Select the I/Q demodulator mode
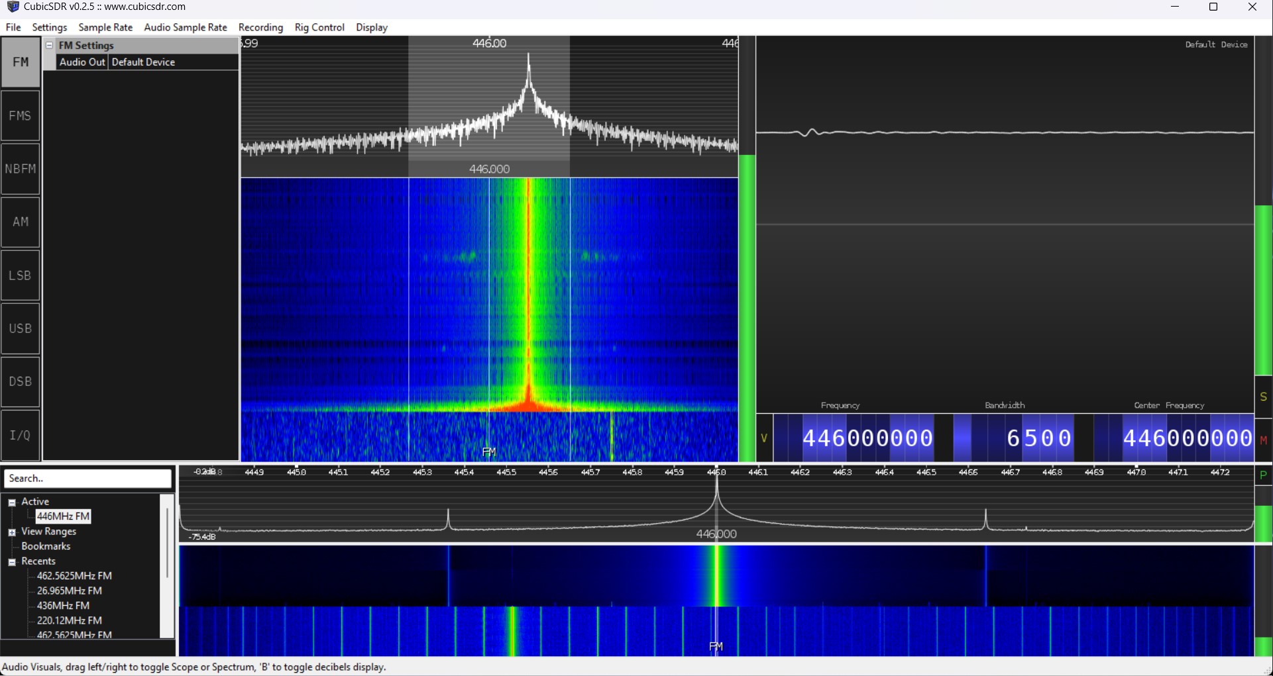 [21, 435]
